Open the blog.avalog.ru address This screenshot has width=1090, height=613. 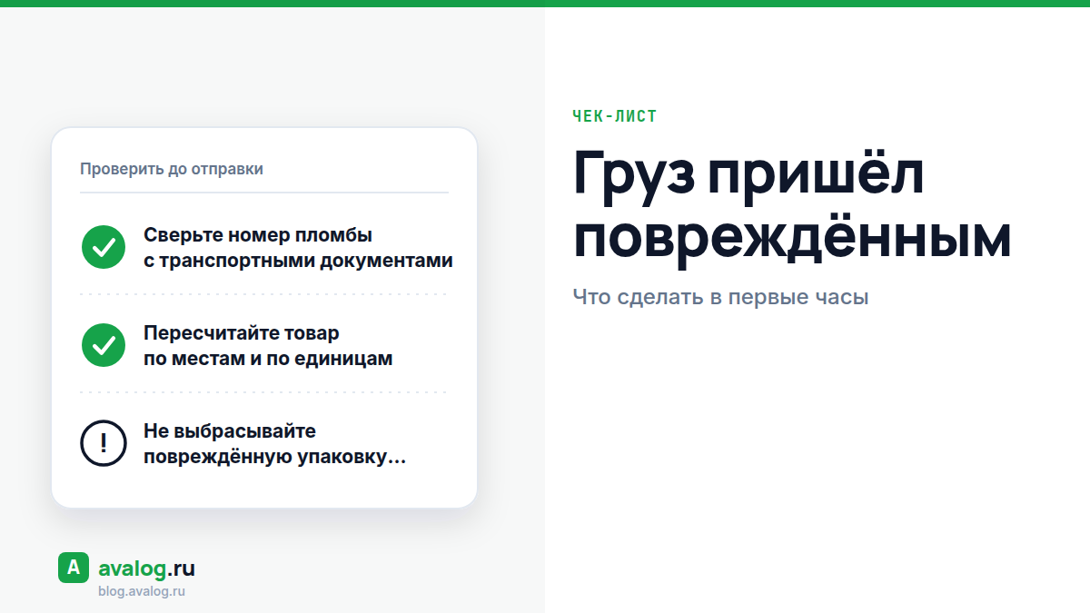[x=142, y=591]
